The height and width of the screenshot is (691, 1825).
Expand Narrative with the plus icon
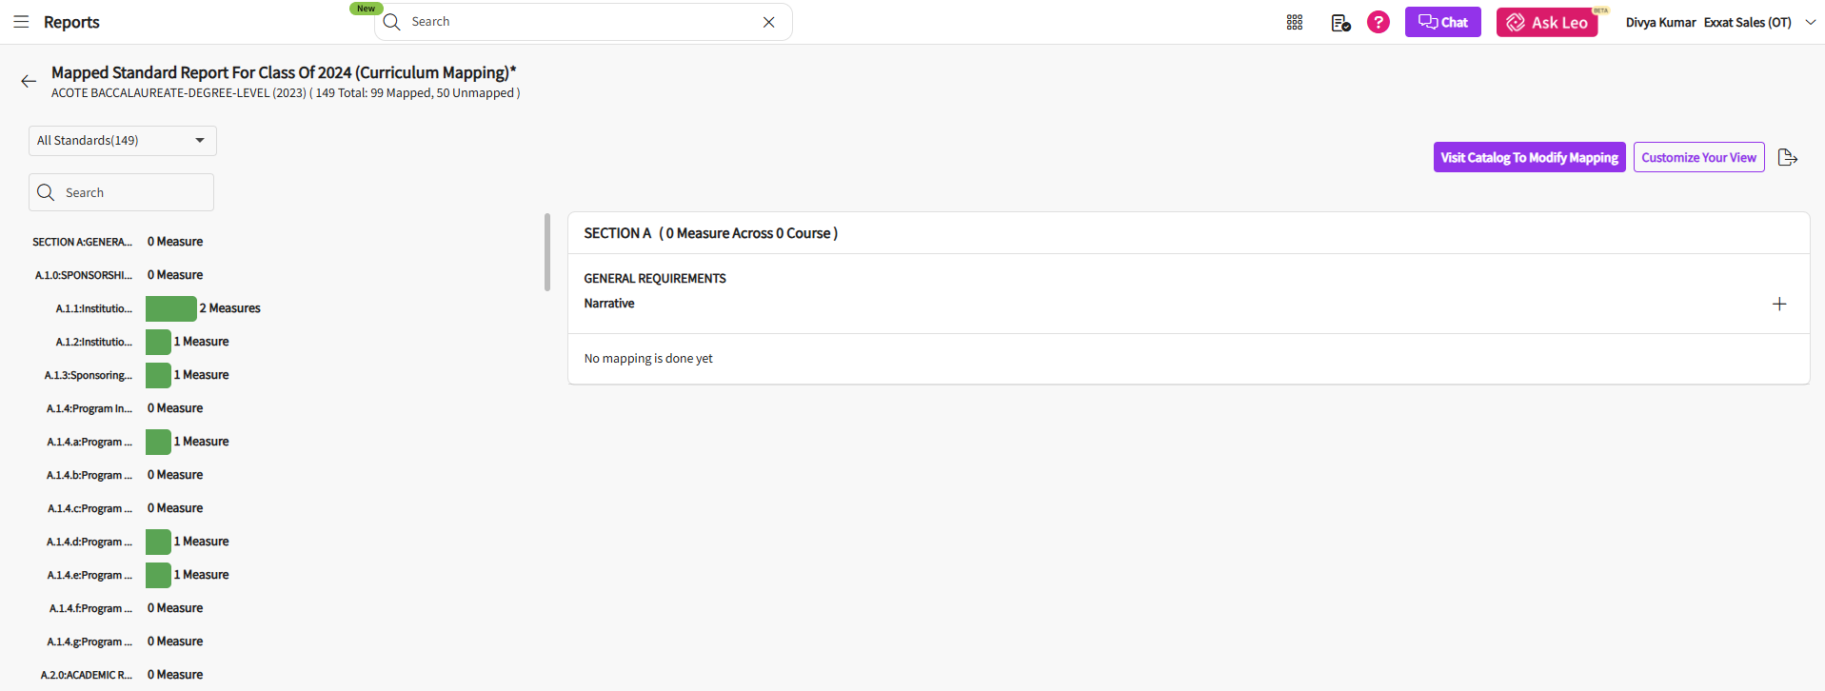1778,304
